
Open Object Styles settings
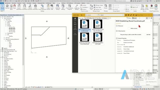click(x=11, y=7)
